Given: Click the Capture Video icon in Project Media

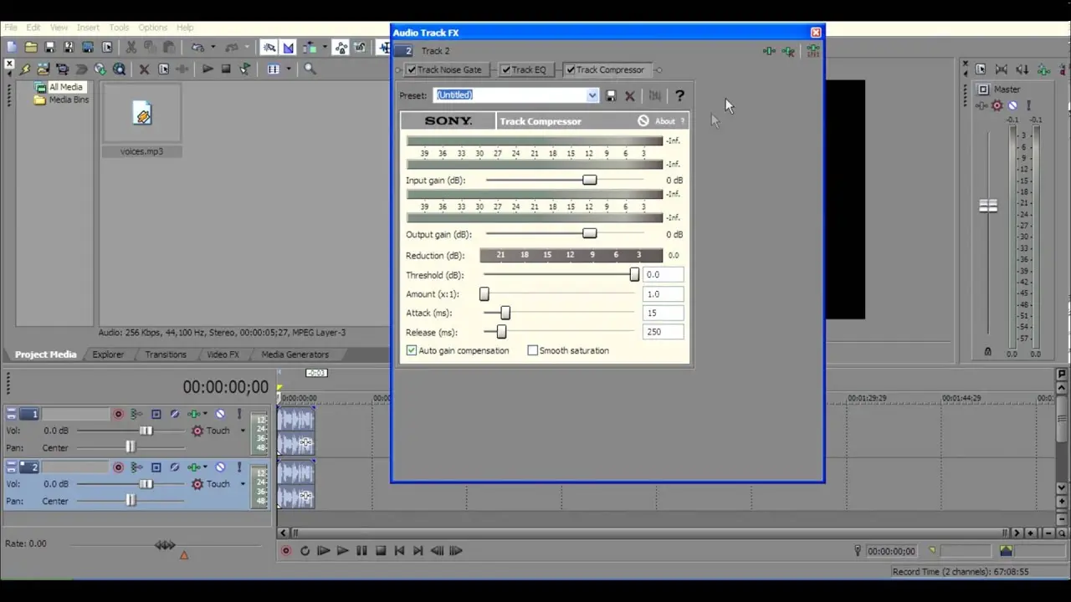Looking at the screenshot, I should pyautogui.click(x=62, y=69).
